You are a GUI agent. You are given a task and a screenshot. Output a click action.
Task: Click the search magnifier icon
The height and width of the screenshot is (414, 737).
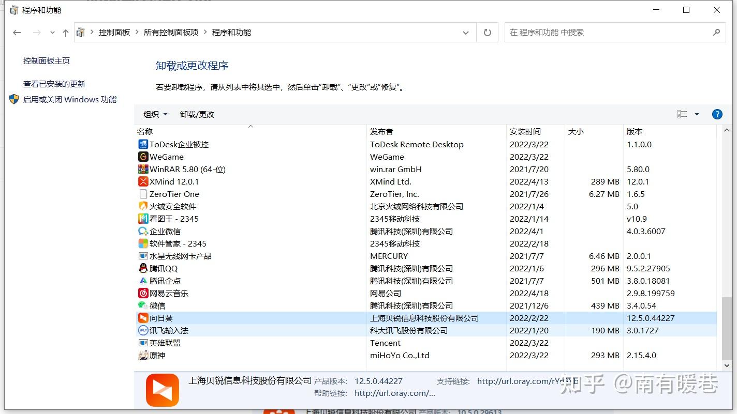[716, 32]
